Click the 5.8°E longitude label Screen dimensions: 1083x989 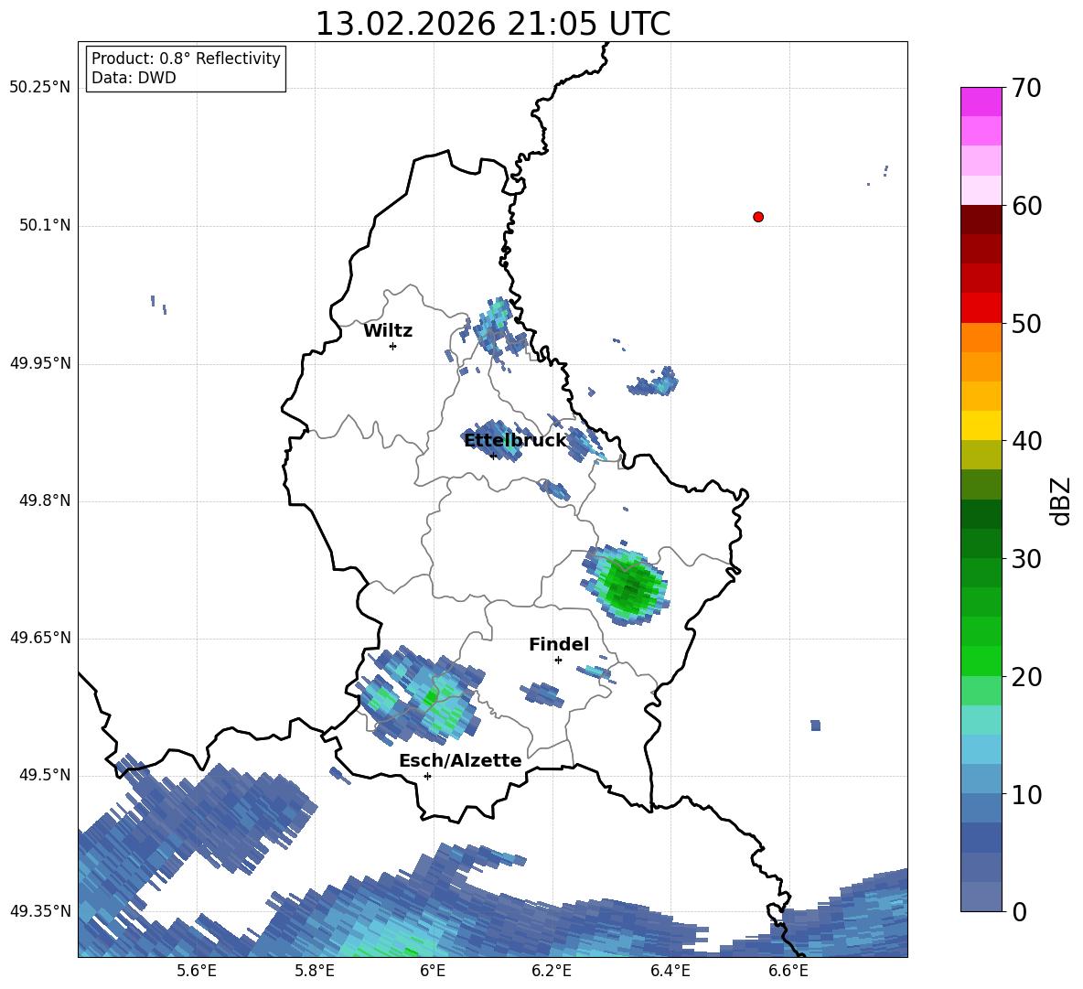click(x=315, y=971)
